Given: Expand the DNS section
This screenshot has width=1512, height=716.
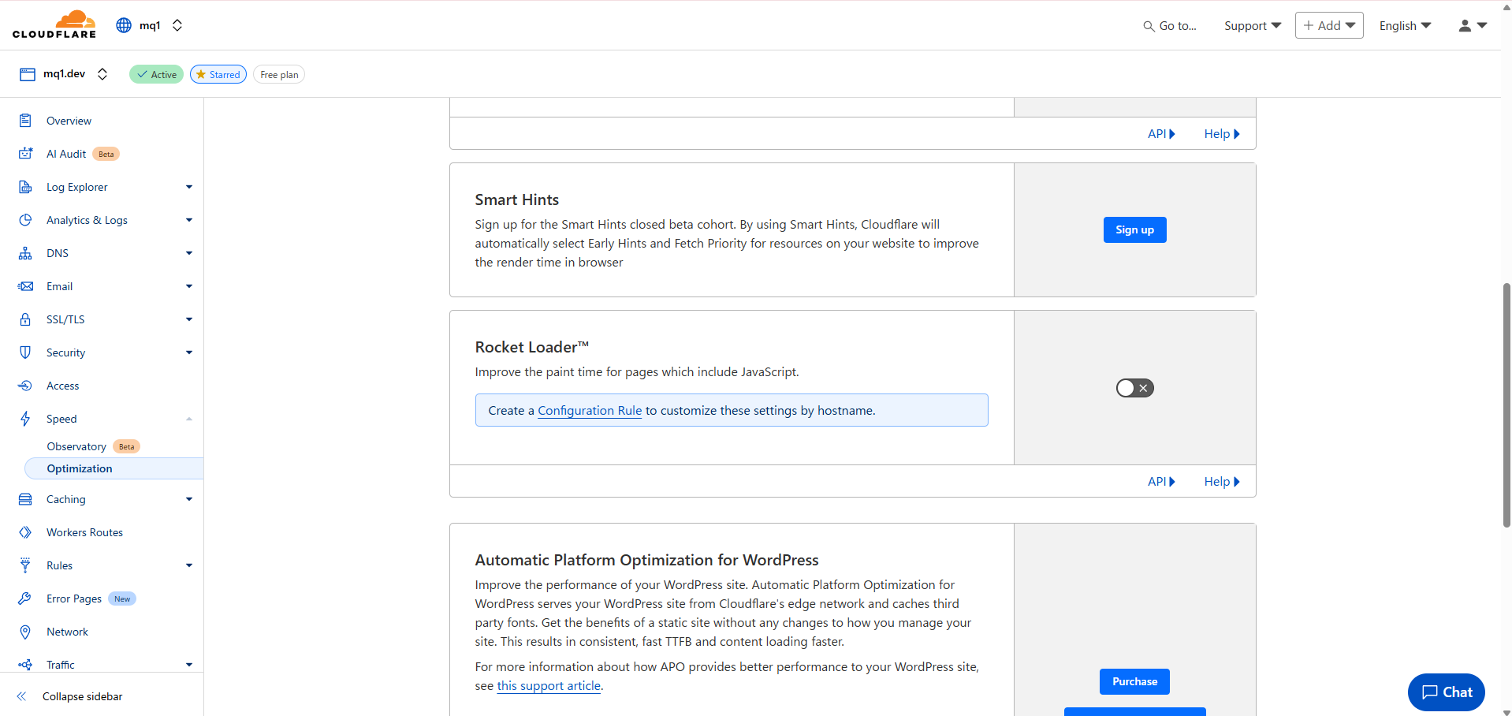Looking at the screenshot, I should coord(189,253).
